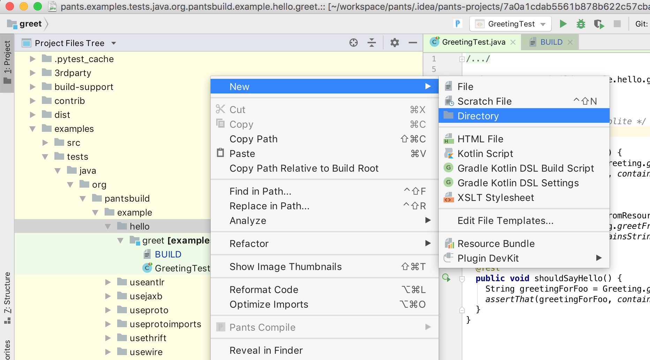Image resolution: width=650 pixels, height=360 pixels.
Task: Run the GreetingTest configuration
Action: [563, 24]
